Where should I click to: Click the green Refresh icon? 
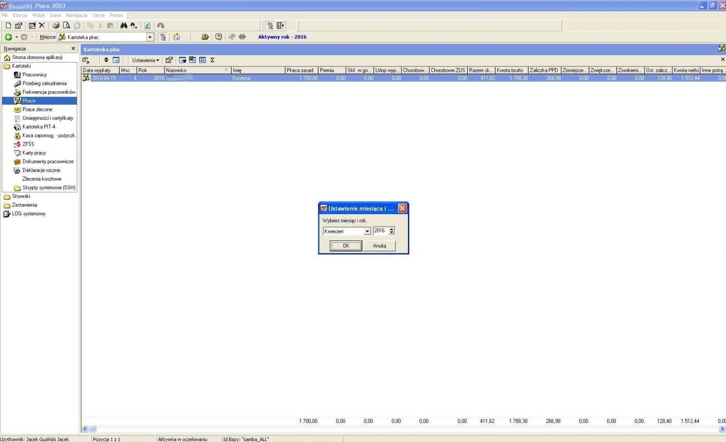147,26
